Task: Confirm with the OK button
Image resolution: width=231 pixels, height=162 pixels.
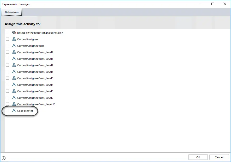Action: [x=198, y=157]
